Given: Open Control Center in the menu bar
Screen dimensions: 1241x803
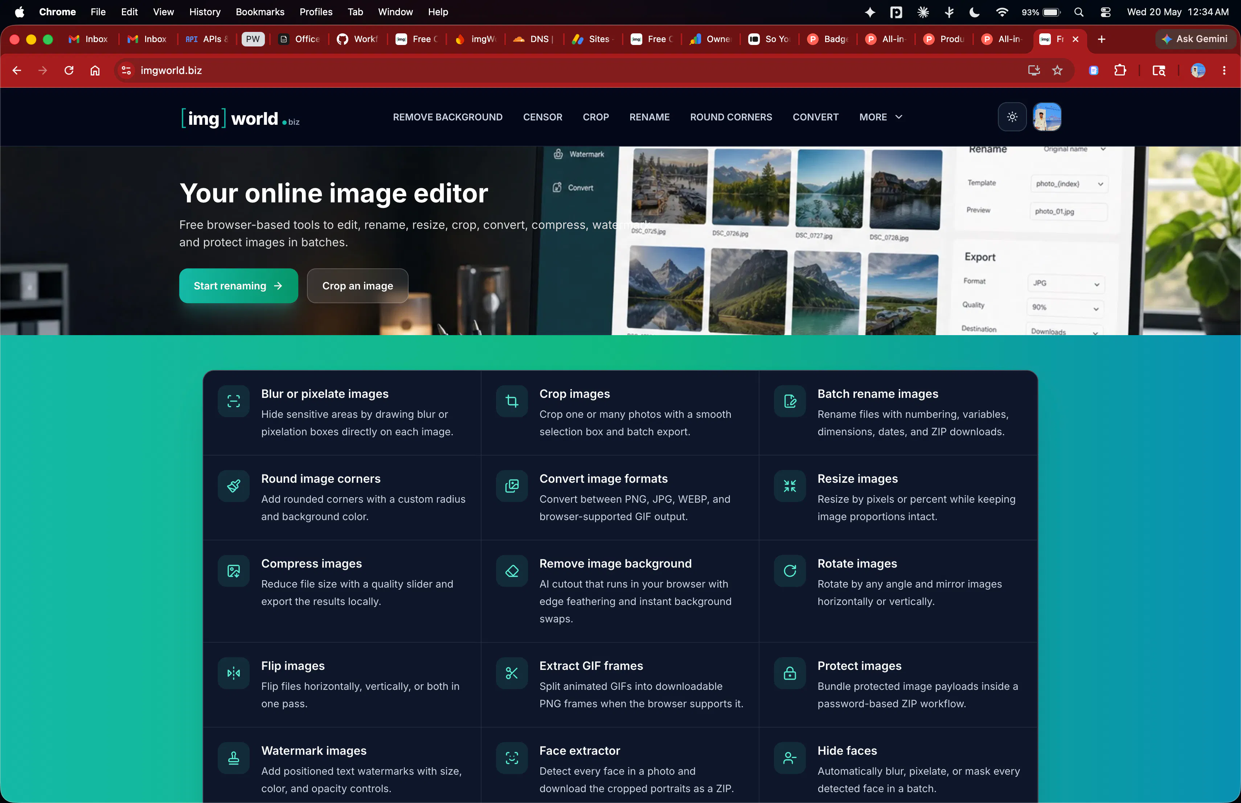Looking at the screenshot, I should (1105, 12).
